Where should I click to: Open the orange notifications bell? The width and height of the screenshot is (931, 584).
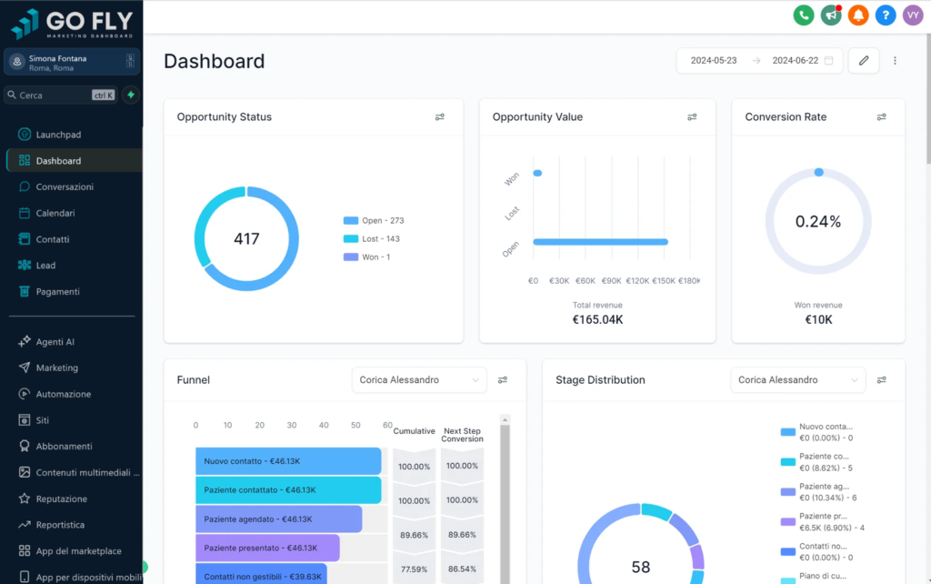coord(857,15)
